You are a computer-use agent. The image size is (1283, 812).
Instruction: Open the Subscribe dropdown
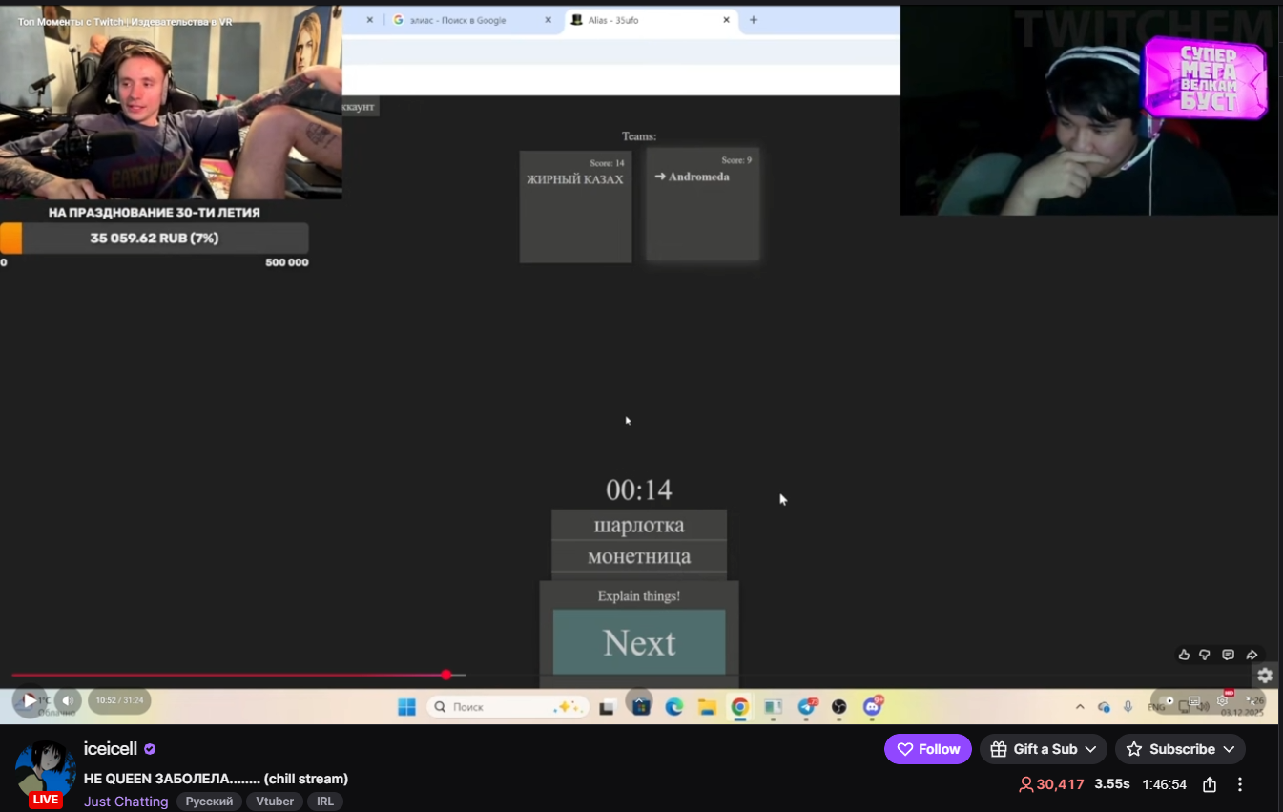1180,749
